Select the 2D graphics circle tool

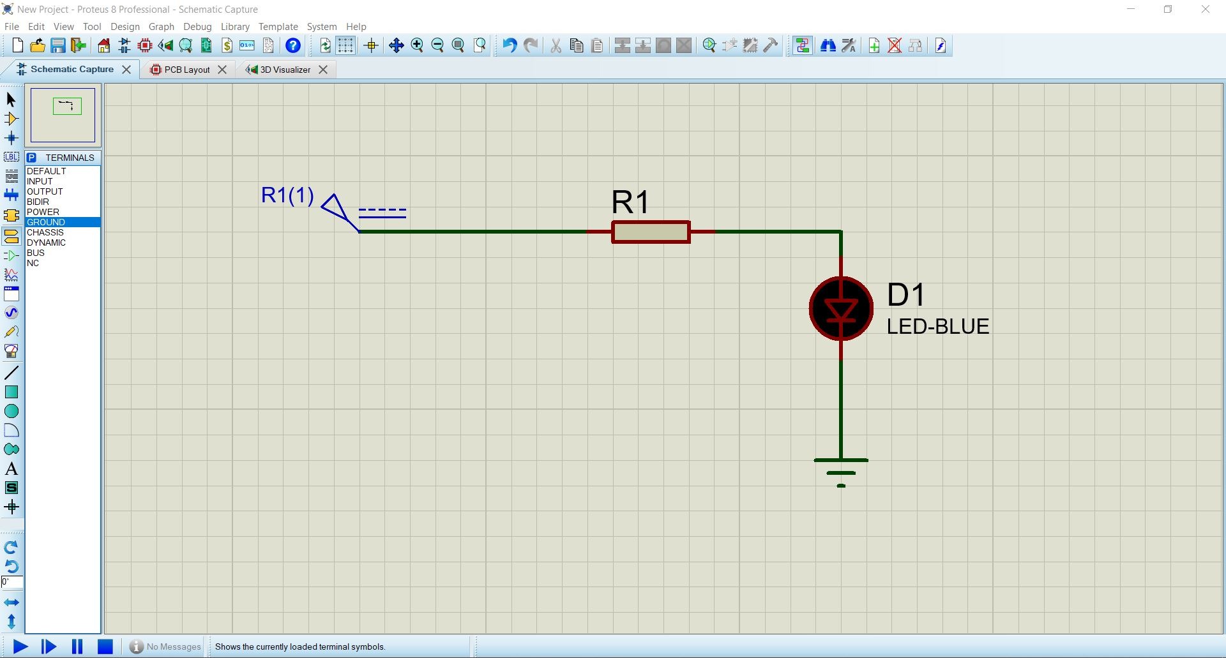pyautogui.click(x=11, y=411)
